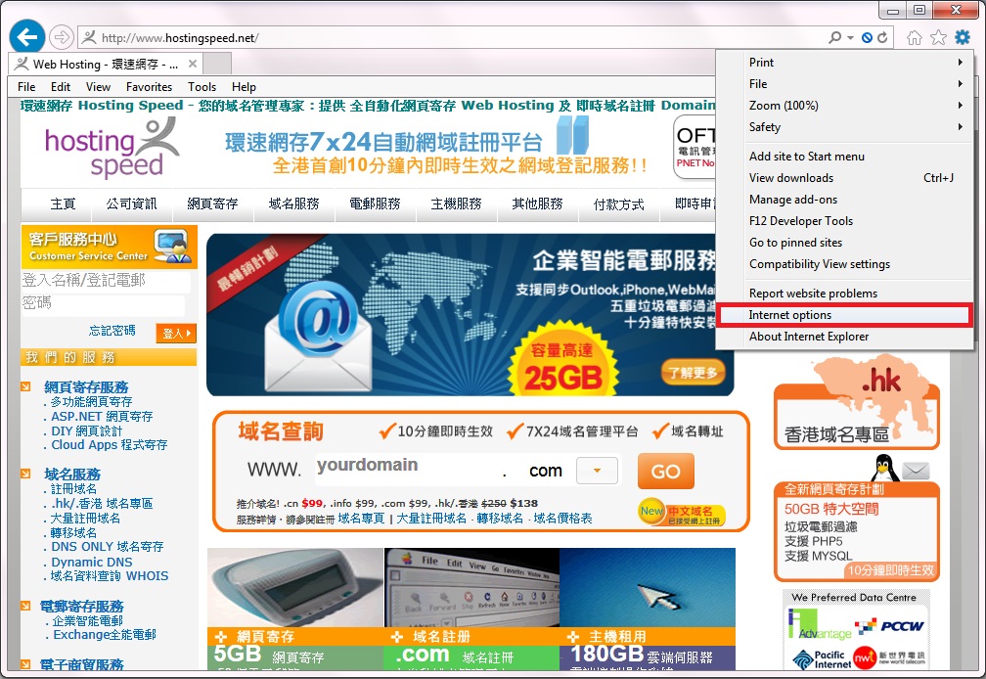Click the Stop loading icon in address bar
This screenshot has width=986, height=679.
coord(867,38)
